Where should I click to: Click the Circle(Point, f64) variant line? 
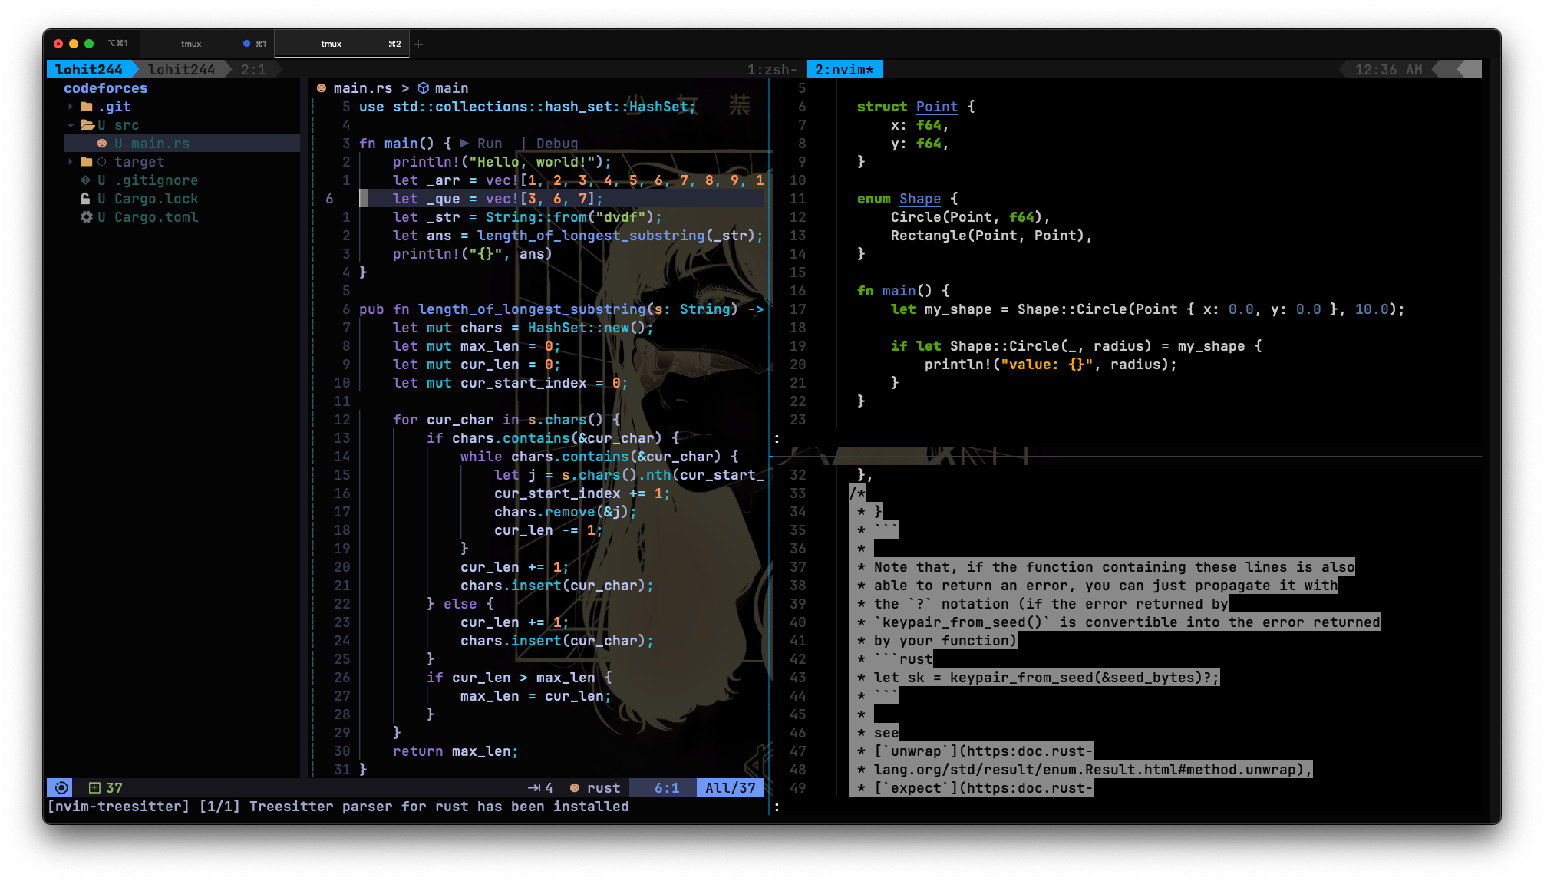[970, 217]
